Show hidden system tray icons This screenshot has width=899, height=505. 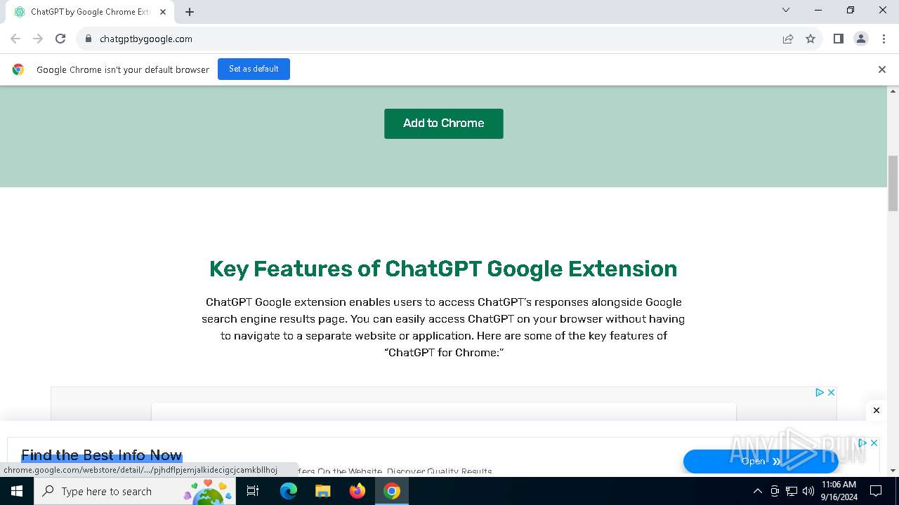click(757, 491)
